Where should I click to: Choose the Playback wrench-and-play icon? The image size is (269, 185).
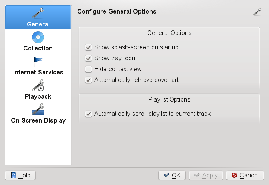pos(38,85)
